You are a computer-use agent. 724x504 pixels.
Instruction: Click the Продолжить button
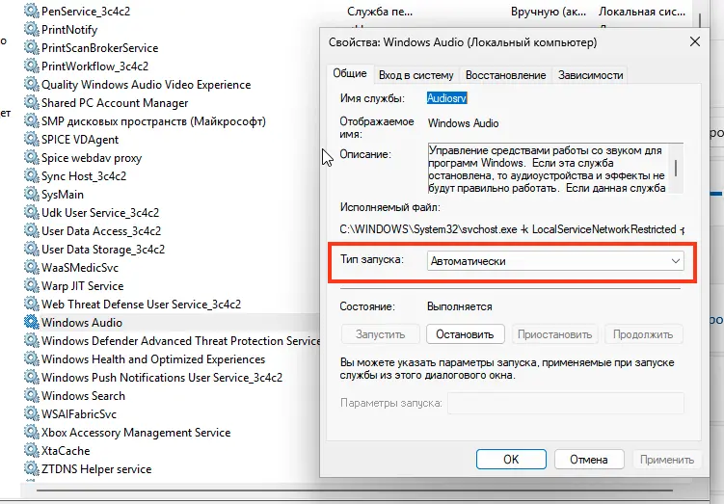[x=643, y=334]
